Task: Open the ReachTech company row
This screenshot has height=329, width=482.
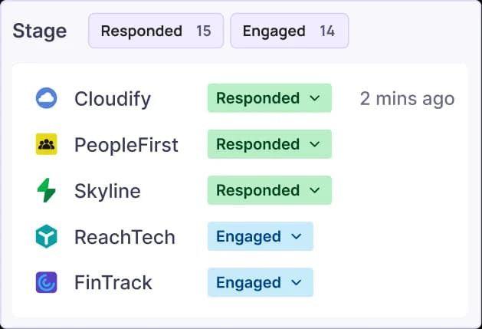Action: (125, 237)
